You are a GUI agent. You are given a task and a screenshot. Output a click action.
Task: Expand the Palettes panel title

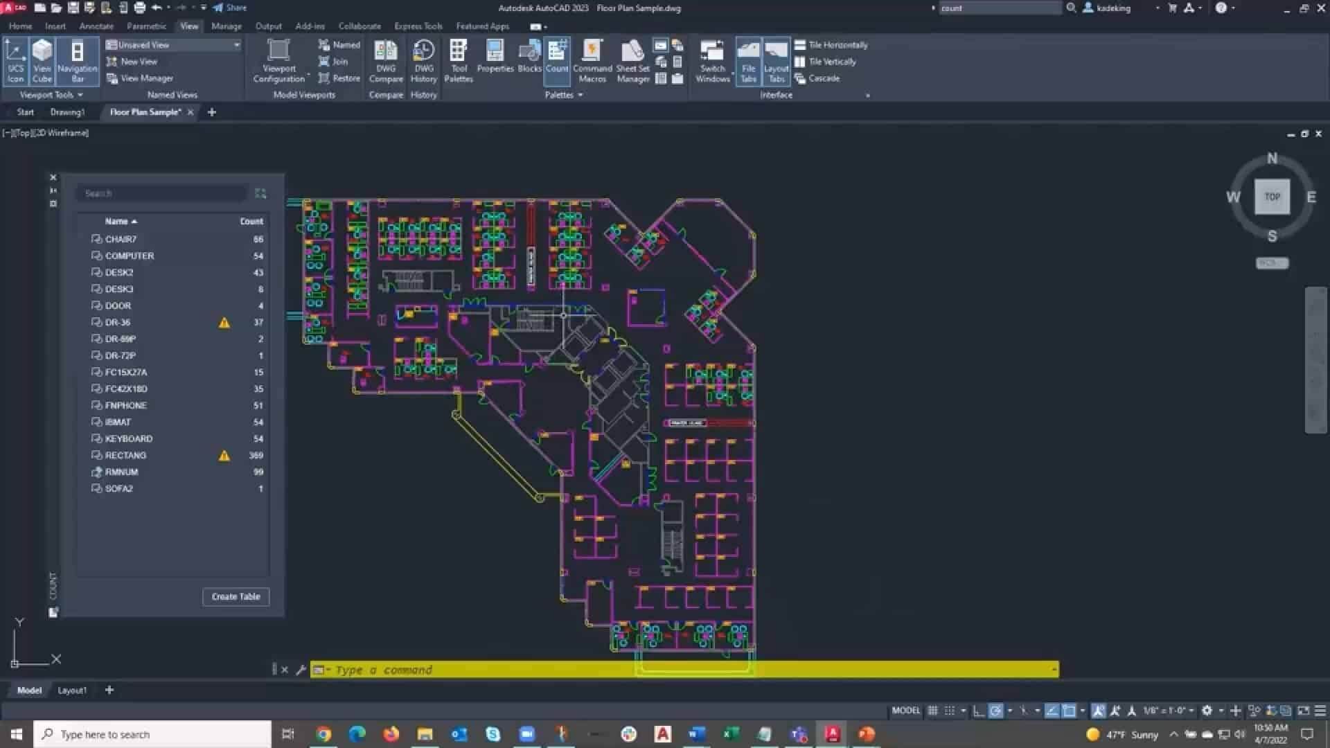[x=563, y=95]
